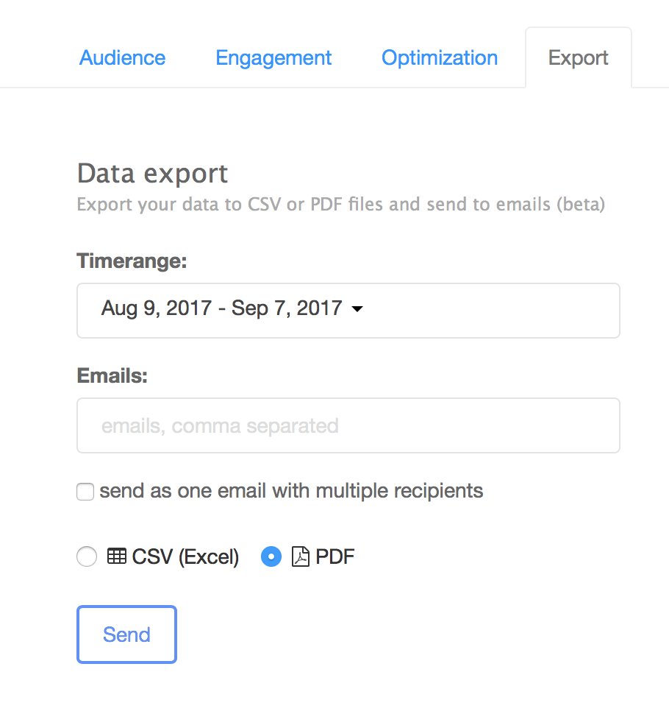
Task: Select the PDF radio button
Action: pos(271,556)
